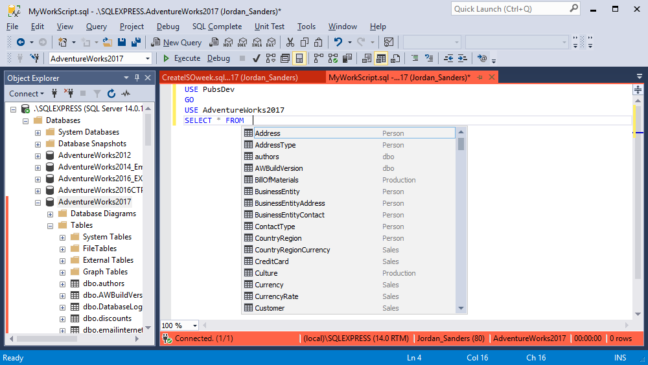Click the Cut scissors icon
The image size is (648, 365).
[x=290, y=42]
